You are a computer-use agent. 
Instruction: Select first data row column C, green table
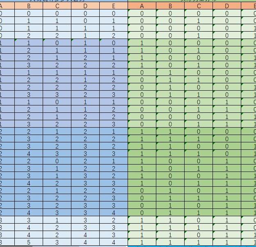click(199, 14)
